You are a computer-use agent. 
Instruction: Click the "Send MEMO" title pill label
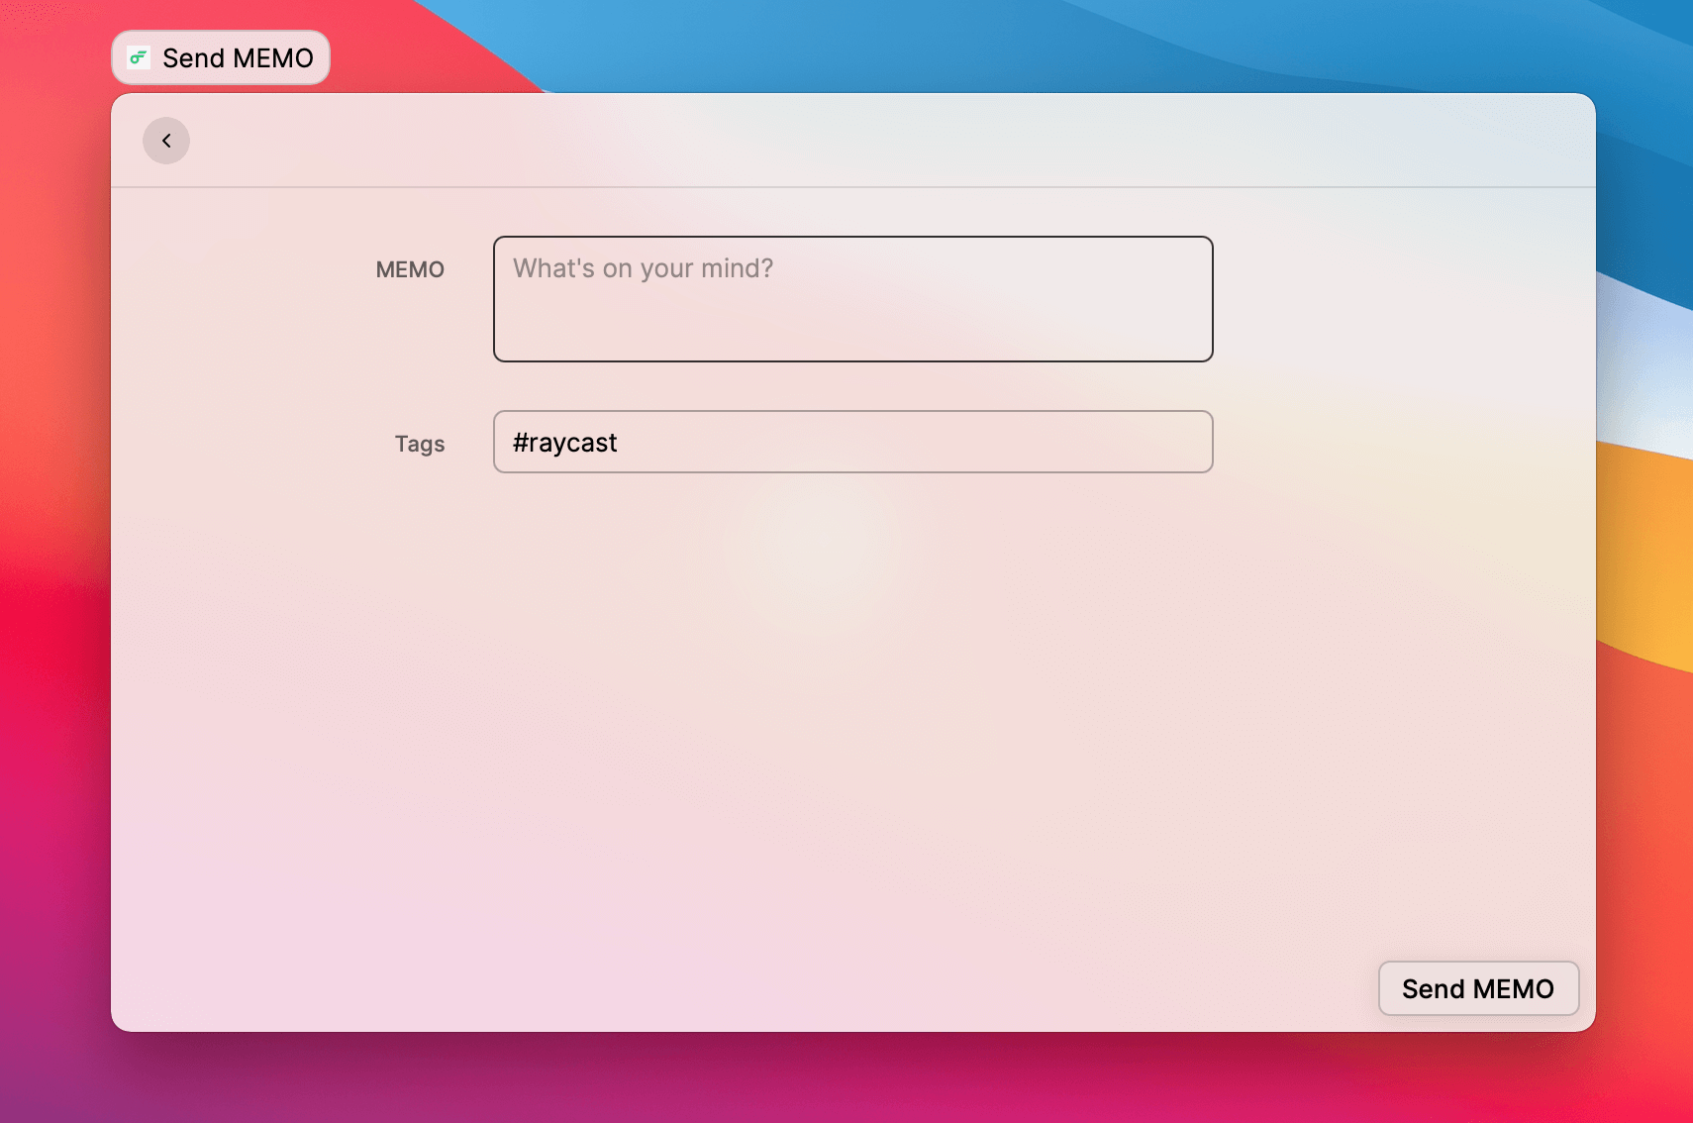pyautogui.click(x=238, y=58)
